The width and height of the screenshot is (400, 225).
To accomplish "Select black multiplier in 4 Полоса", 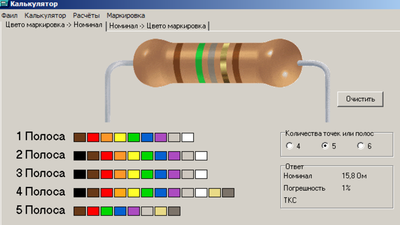I will [x=79, y=192].
